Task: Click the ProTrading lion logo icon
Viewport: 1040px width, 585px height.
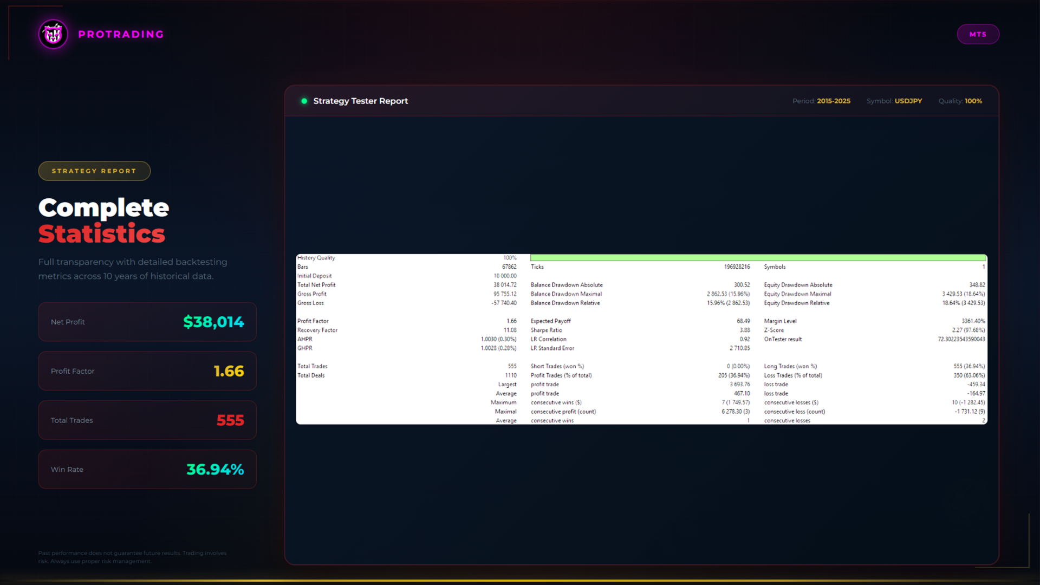Action: [x=53, y=34]
